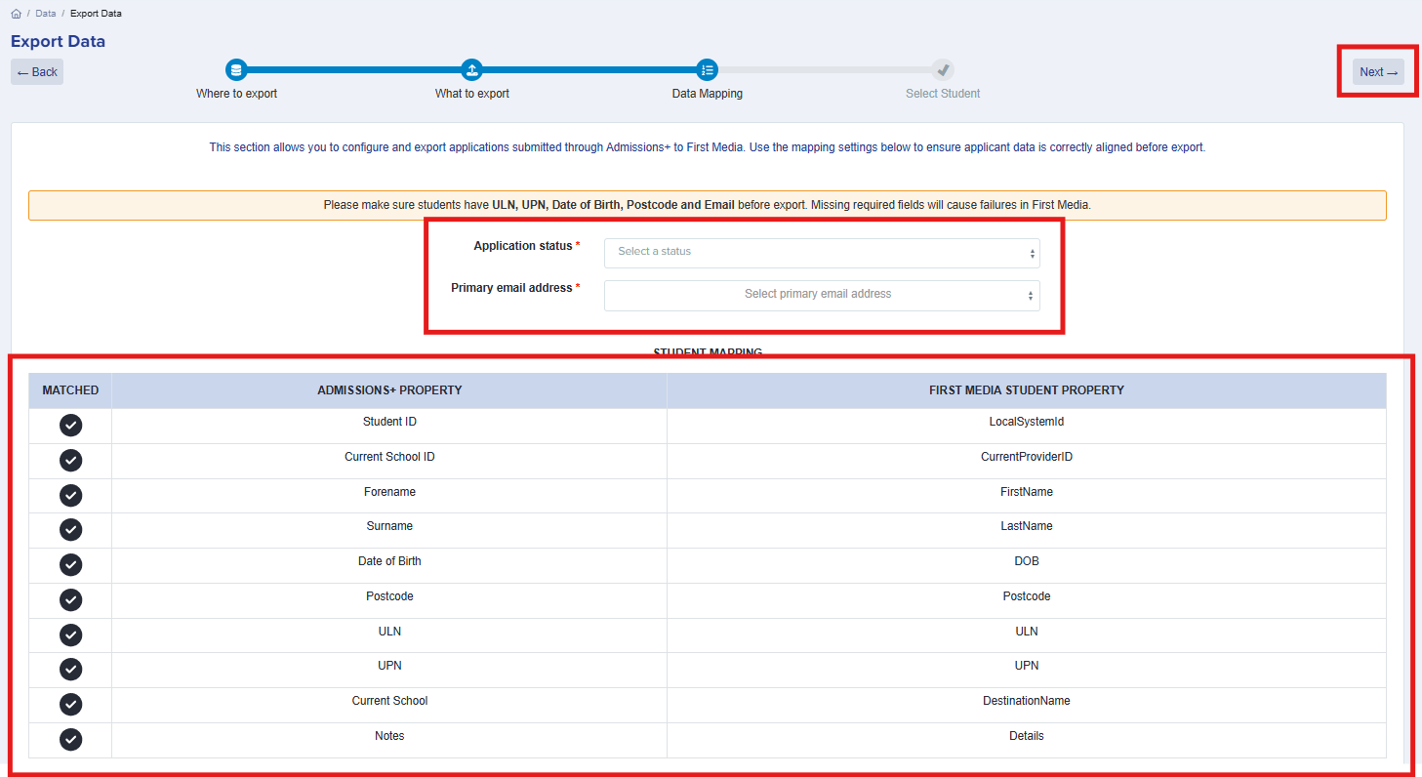
Task: Go back with the Back button
Action: (37, 72)
